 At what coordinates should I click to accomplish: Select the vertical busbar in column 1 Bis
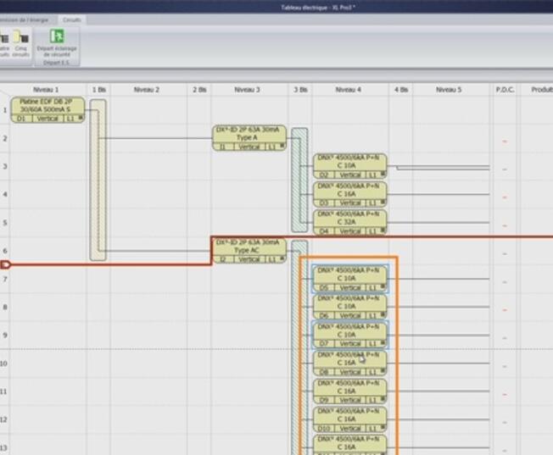pos(98,180)
